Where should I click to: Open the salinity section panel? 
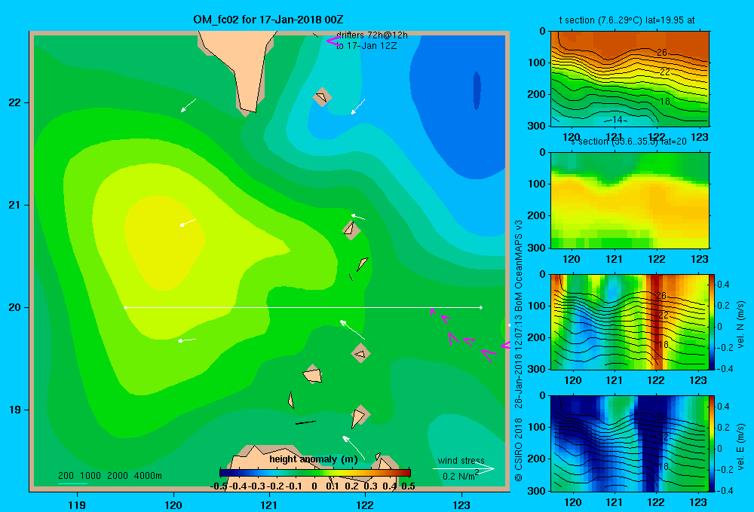click(x=630, y=200)
